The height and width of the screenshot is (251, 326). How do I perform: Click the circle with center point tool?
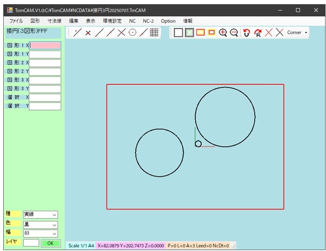pyautogui.click(x=133, y=33)
